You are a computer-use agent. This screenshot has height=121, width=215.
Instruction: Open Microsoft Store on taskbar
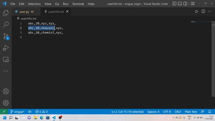click(48, 118)
